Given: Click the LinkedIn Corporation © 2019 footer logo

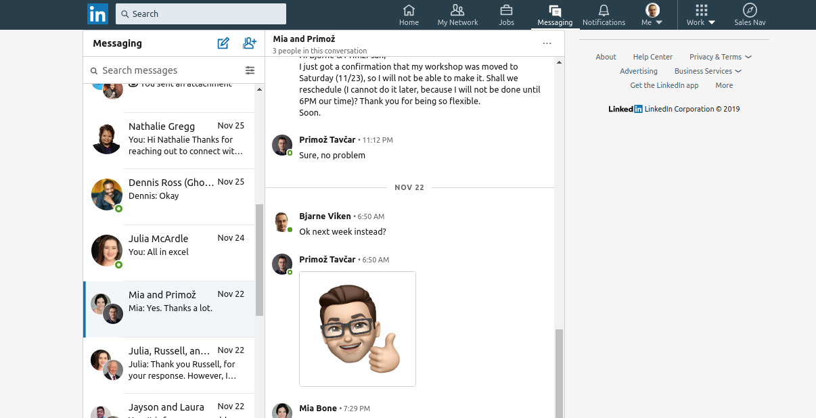Looking at the screenshot, I should click(x=673, y=109).
